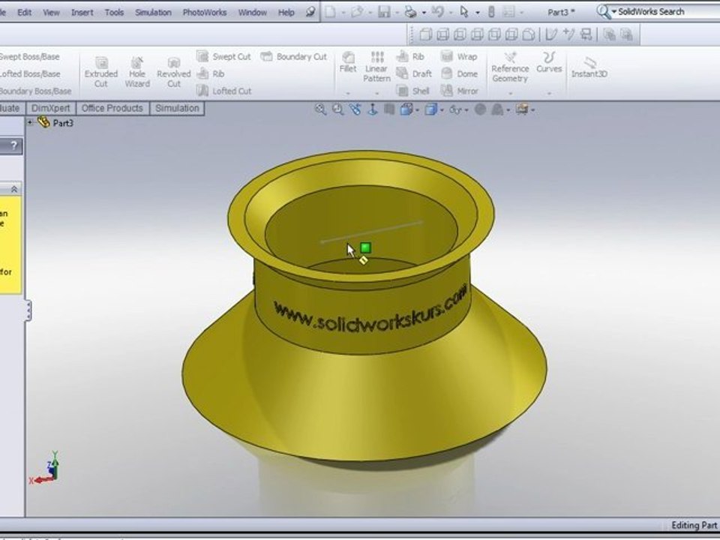Open the Hide/Show Items dropdown arrow

(466, 110)
